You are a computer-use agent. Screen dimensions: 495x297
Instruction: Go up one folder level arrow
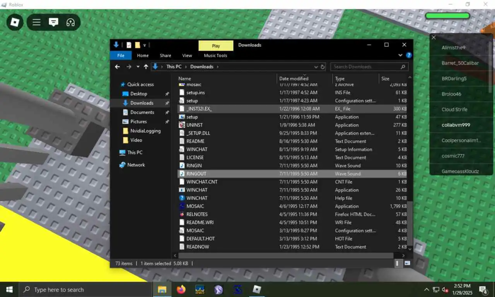coord(146,67)
